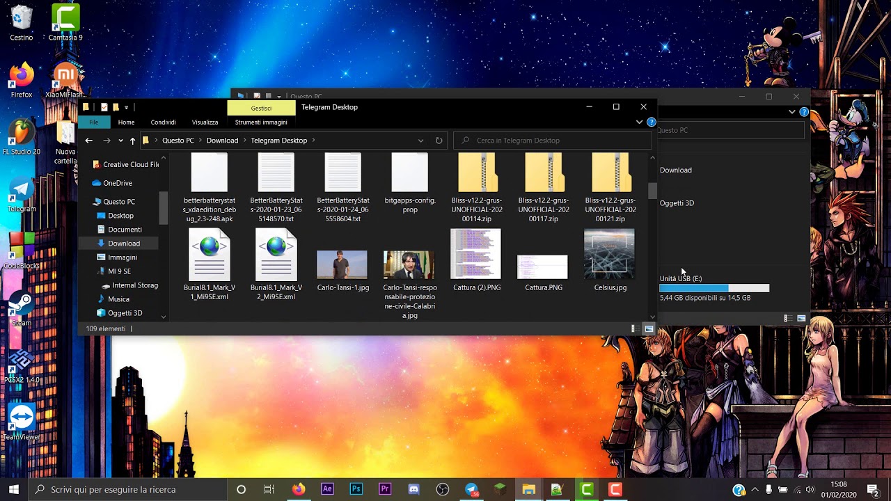Screen dimensions: 891x501
Task: Customize quick access toolbar dropdown
Action: point(126,107)
